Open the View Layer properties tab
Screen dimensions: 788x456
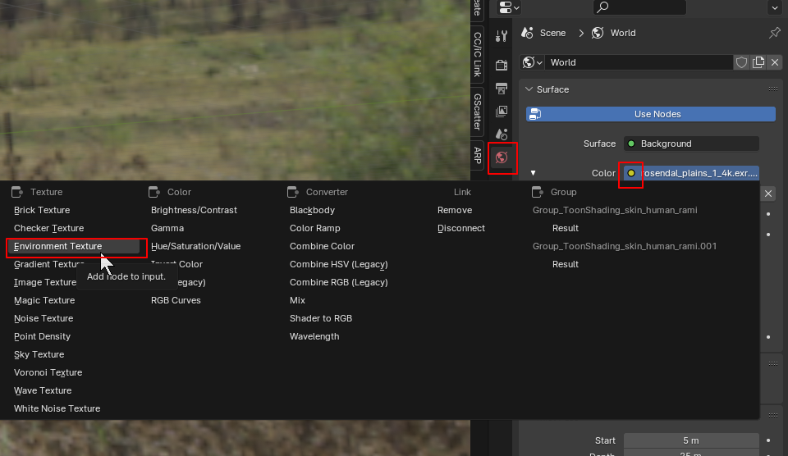tap(501, 111)
